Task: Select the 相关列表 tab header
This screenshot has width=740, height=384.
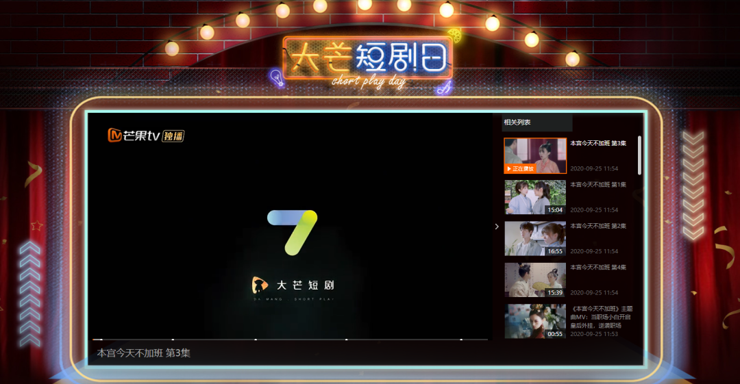Action: pyautogui.click(x=517, y=123)
